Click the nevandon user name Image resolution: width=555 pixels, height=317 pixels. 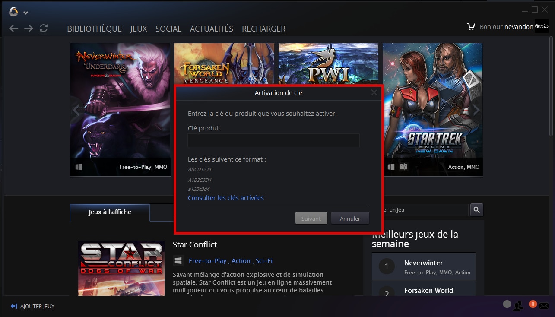pyautogui.click(x=518, y=27)
